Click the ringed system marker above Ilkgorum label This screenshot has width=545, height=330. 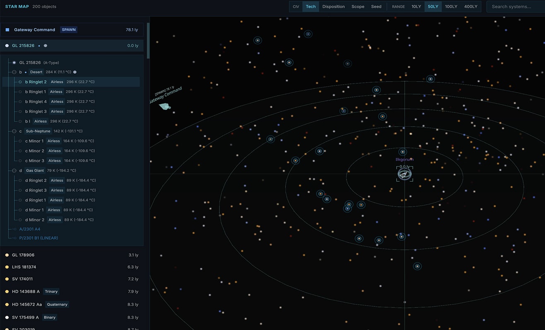pos(403,152)
